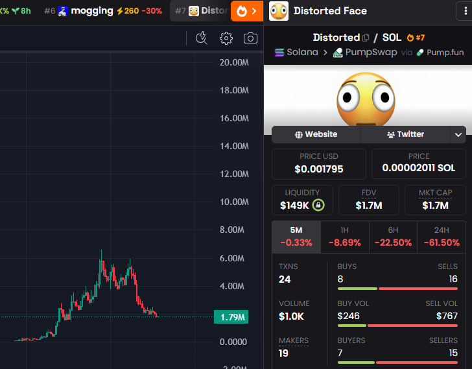Take a chart snapshot with camera icon
Screen dimensions: 472x369
250,38
